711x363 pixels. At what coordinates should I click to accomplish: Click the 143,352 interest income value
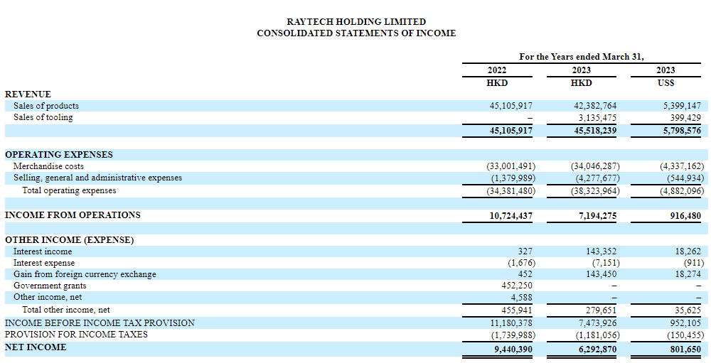click(600, 251)
